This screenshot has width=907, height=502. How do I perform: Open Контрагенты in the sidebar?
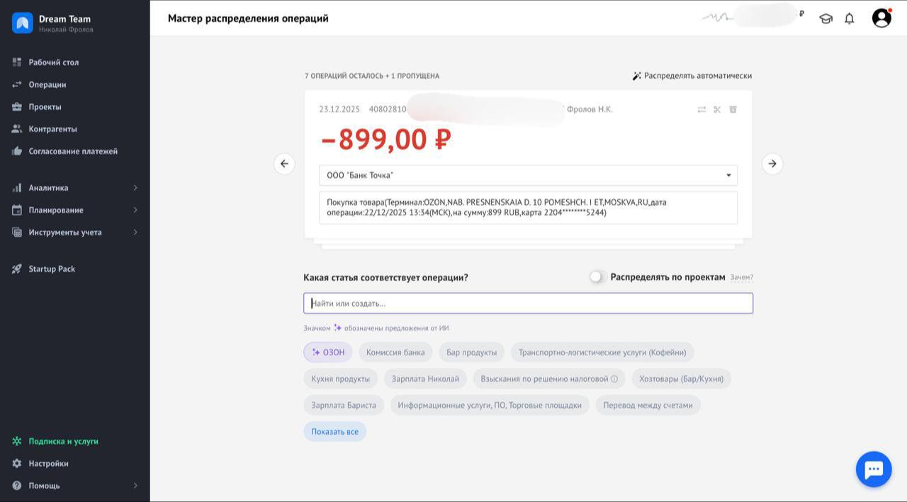click(x=52, y=129)
